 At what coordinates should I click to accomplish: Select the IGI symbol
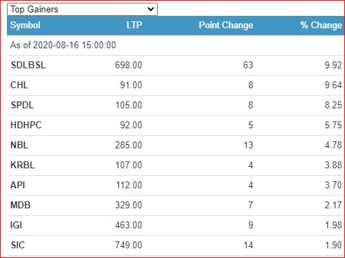coord(17,225)
